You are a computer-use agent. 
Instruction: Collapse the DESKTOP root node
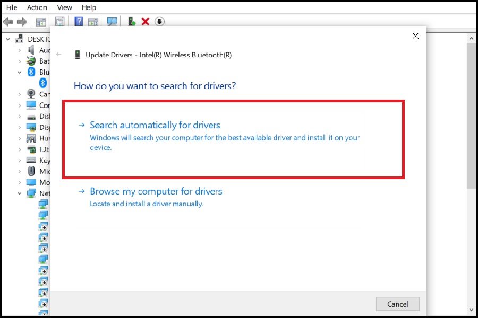(x=8, y=39)
